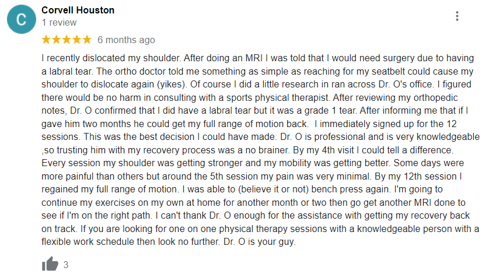The height and width of the screenshot is (274, 489).
Task: Click the fourth gold rating star
Action: pyautogui.click(x=76, y=40)
